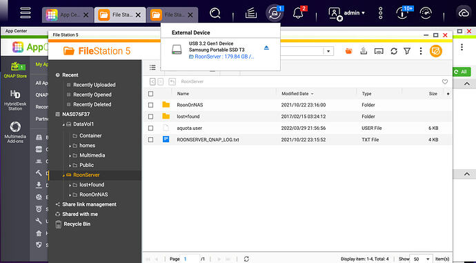The height and width of the screenshot is (263, 476).
Task: Open the QTS search magnifier icon
Action: 215,13
